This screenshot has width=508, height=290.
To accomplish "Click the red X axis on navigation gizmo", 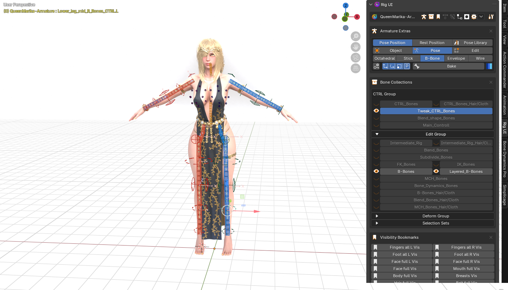I will [x=357, y=17].
